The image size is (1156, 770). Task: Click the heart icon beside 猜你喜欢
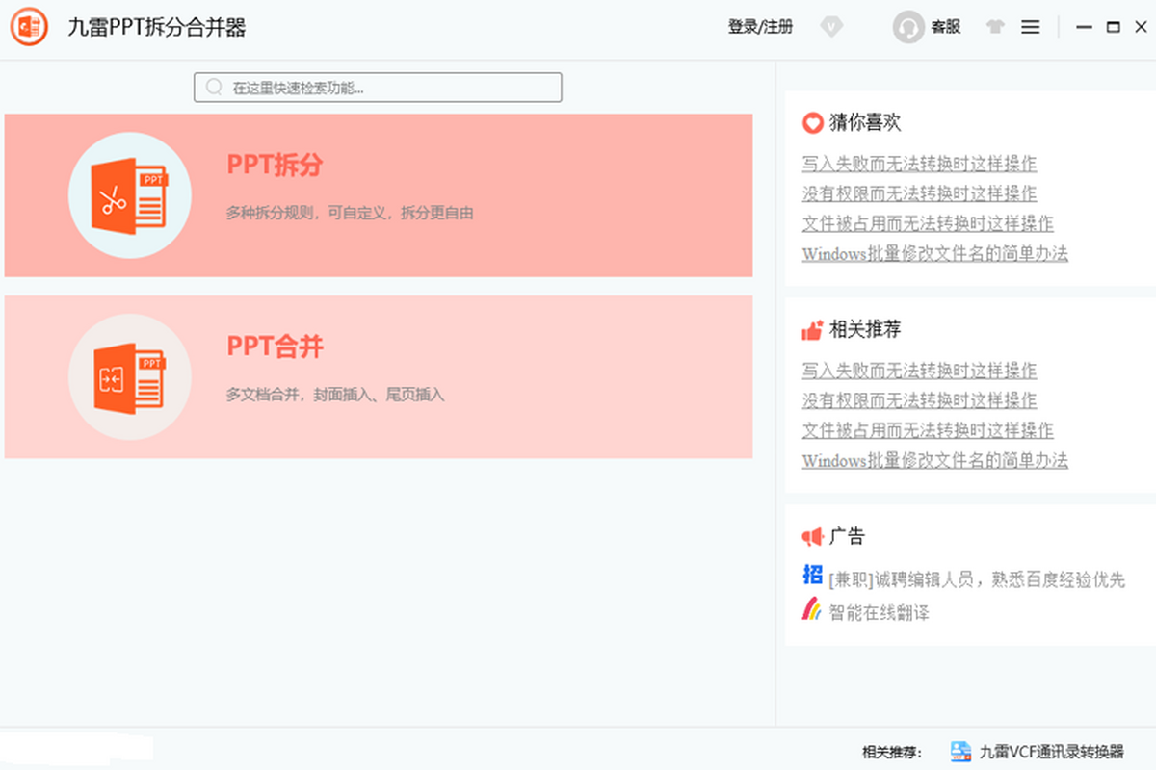pos(812,123)
